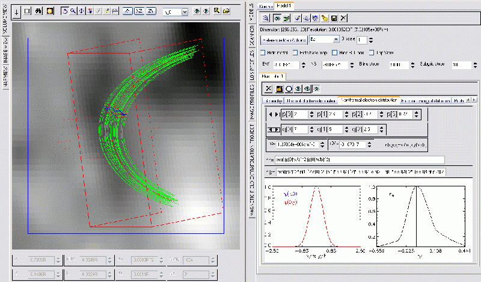Click the binoculars find icon

(x=38, y=11)
